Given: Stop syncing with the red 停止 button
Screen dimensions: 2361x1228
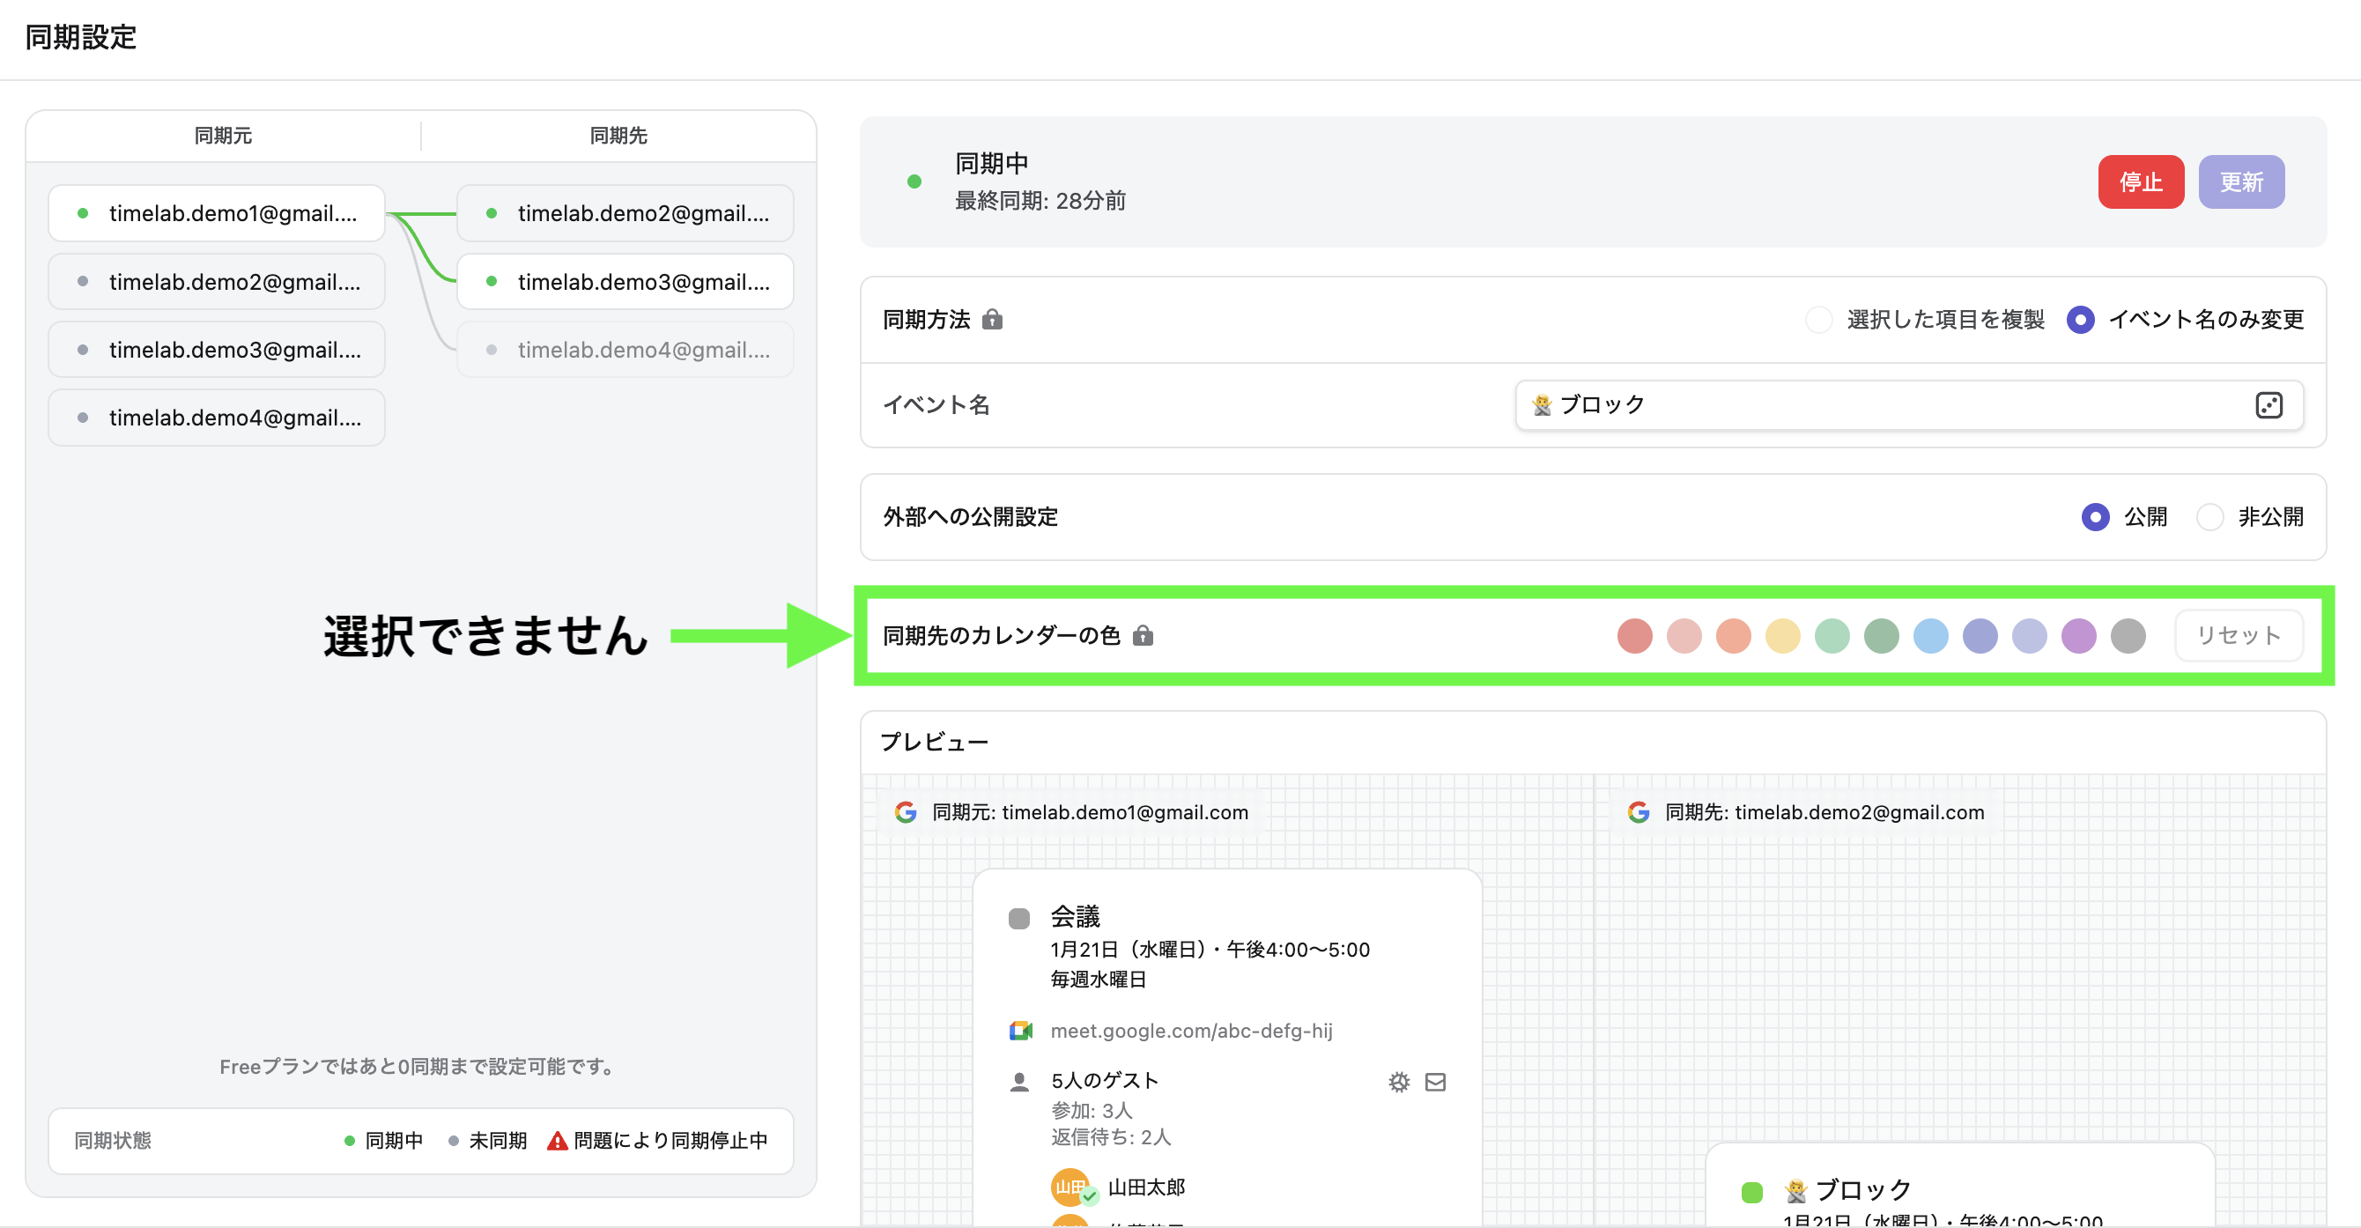Looking at the screenshot, I should (2141, 181).
